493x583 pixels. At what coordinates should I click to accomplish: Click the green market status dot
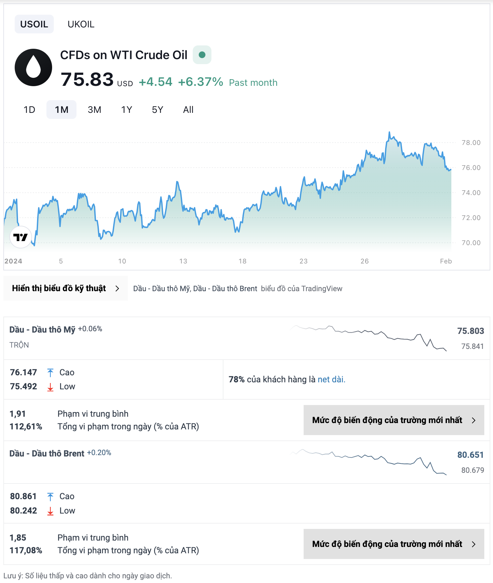point(202,55)
